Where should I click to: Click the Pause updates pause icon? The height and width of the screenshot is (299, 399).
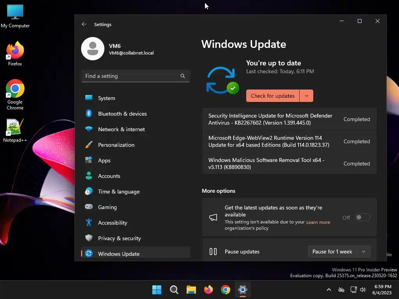213,252
